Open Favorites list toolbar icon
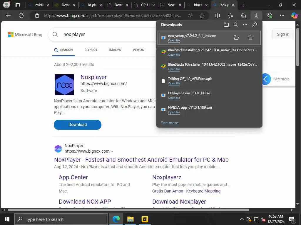Viewport: 301px width, 225px height. (230, 16)
